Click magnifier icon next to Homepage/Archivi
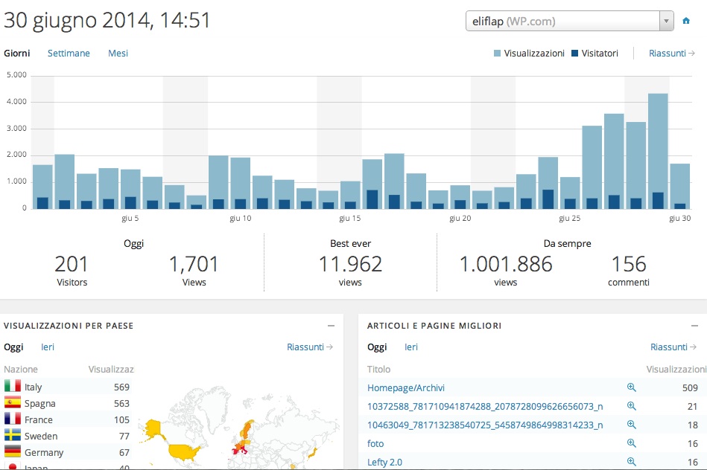This screenshot has width=707, height=470. (631, 387)
